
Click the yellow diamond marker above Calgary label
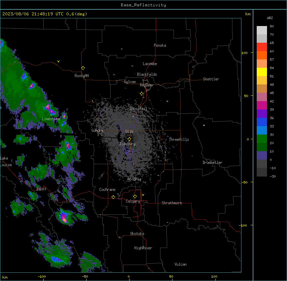pos(135,197)
